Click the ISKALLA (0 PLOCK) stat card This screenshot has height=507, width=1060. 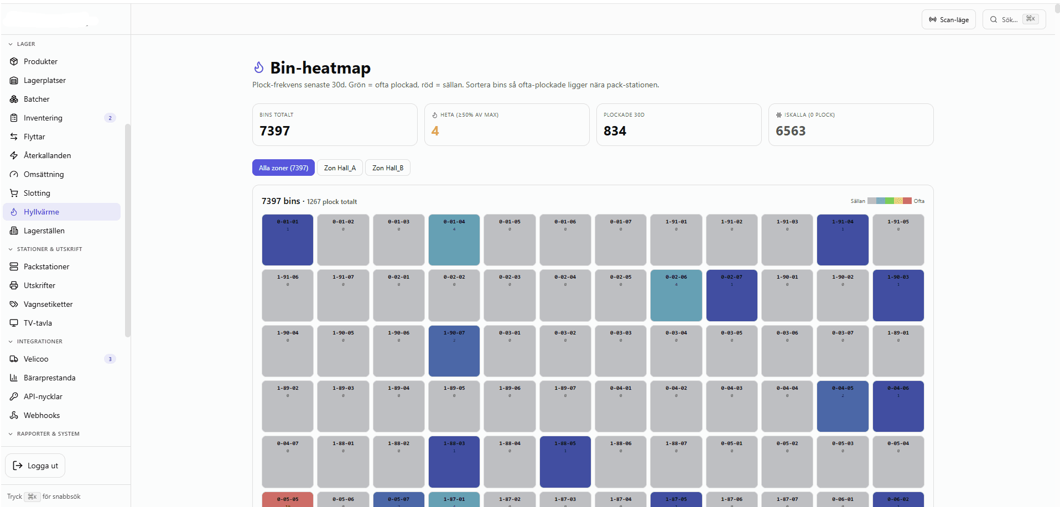tap(851, 125)
